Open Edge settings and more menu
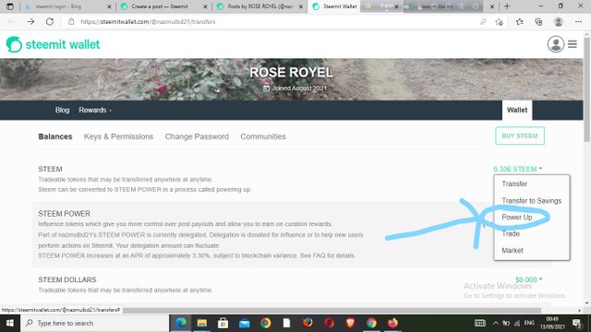The image size is (591, 332). [x=578, y=22]
